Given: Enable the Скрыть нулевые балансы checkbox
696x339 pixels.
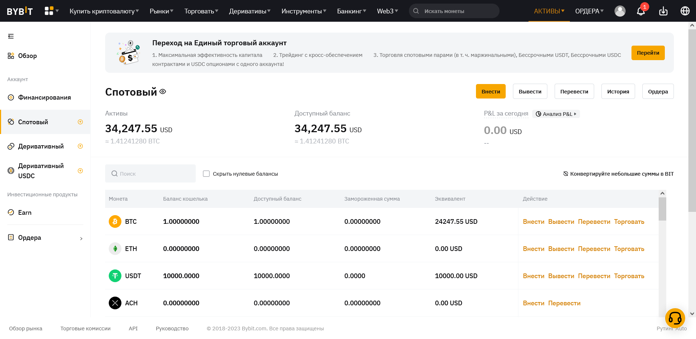Looking at the screenshot, I should tap(206, 174).
